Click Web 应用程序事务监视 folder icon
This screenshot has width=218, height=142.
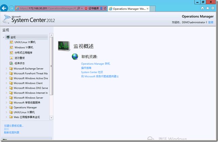[11, 117]
